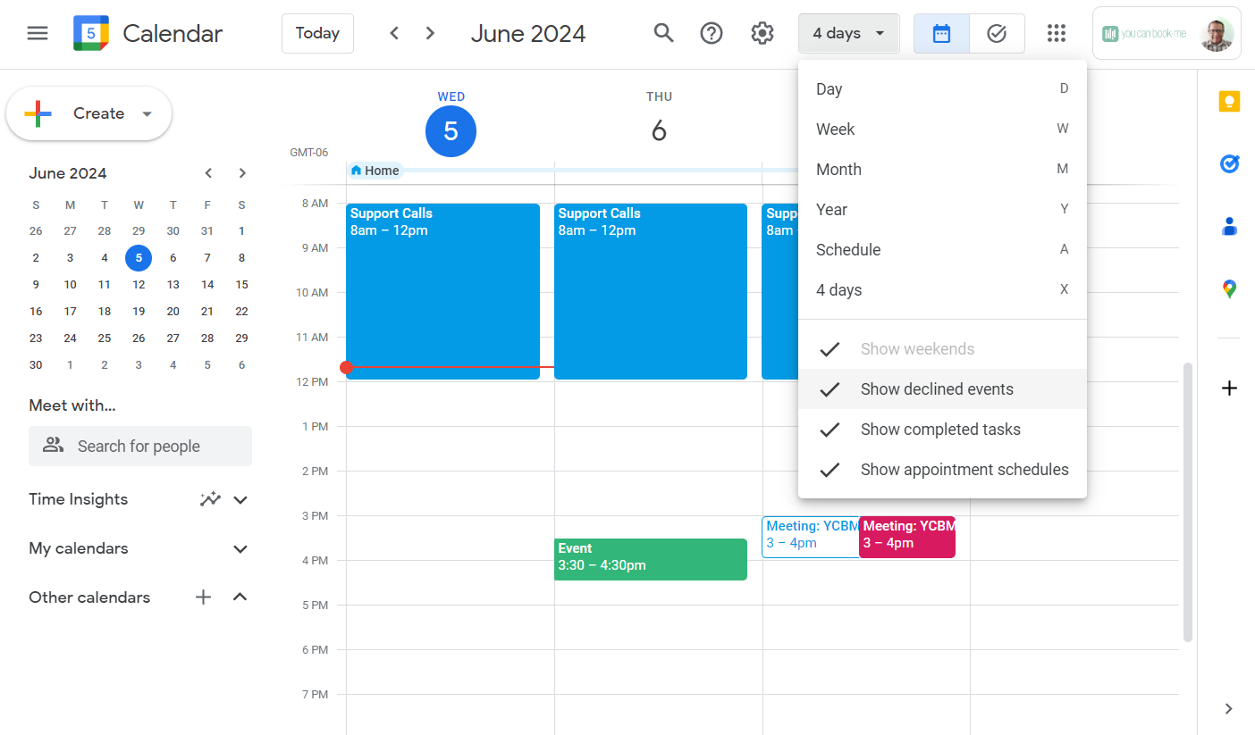This screenshot has height=735, width=1255.
Task: Open Google Keep in side panel
Action: point(1229,102)
